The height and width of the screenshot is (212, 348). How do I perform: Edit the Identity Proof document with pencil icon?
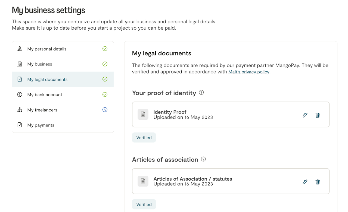click(x=305, y=115)
